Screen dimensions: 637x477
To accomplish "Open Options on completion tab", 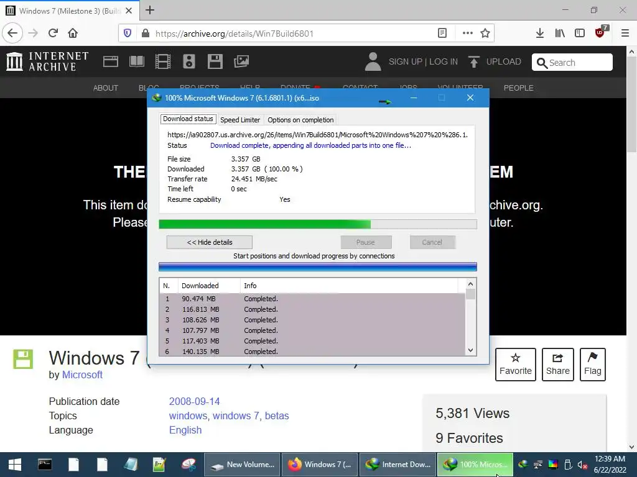I will (x=300, y=120).
